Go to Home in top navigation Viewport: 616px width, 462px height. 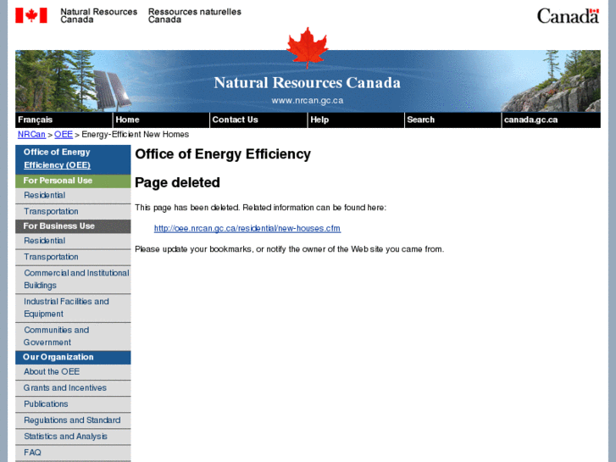click(x=127, y=120)
